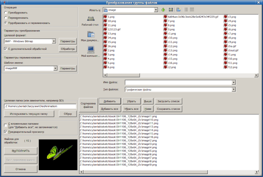
Task: Select the Переименовать operation radio button
Action: coord(6,18)
